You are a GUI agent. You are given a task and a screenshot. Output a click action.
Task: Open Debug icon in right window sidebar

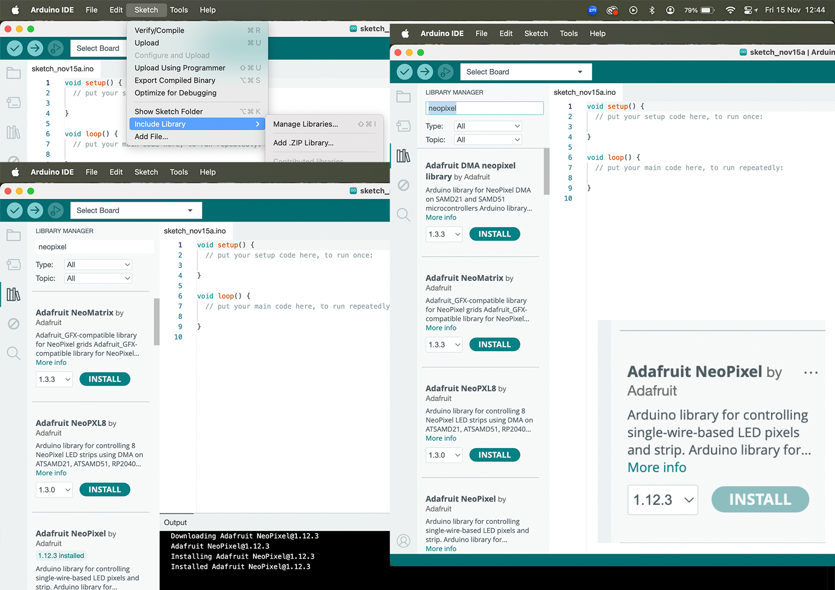pos(403,185)
